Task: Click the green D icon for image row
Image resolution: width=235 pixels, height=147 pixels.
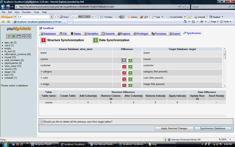Action: point(130,85)
